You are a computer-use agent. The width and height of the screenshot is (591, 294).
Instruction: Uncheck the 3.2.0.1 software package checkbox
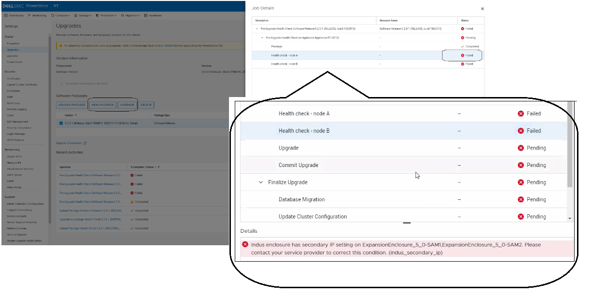pos(61,123)
